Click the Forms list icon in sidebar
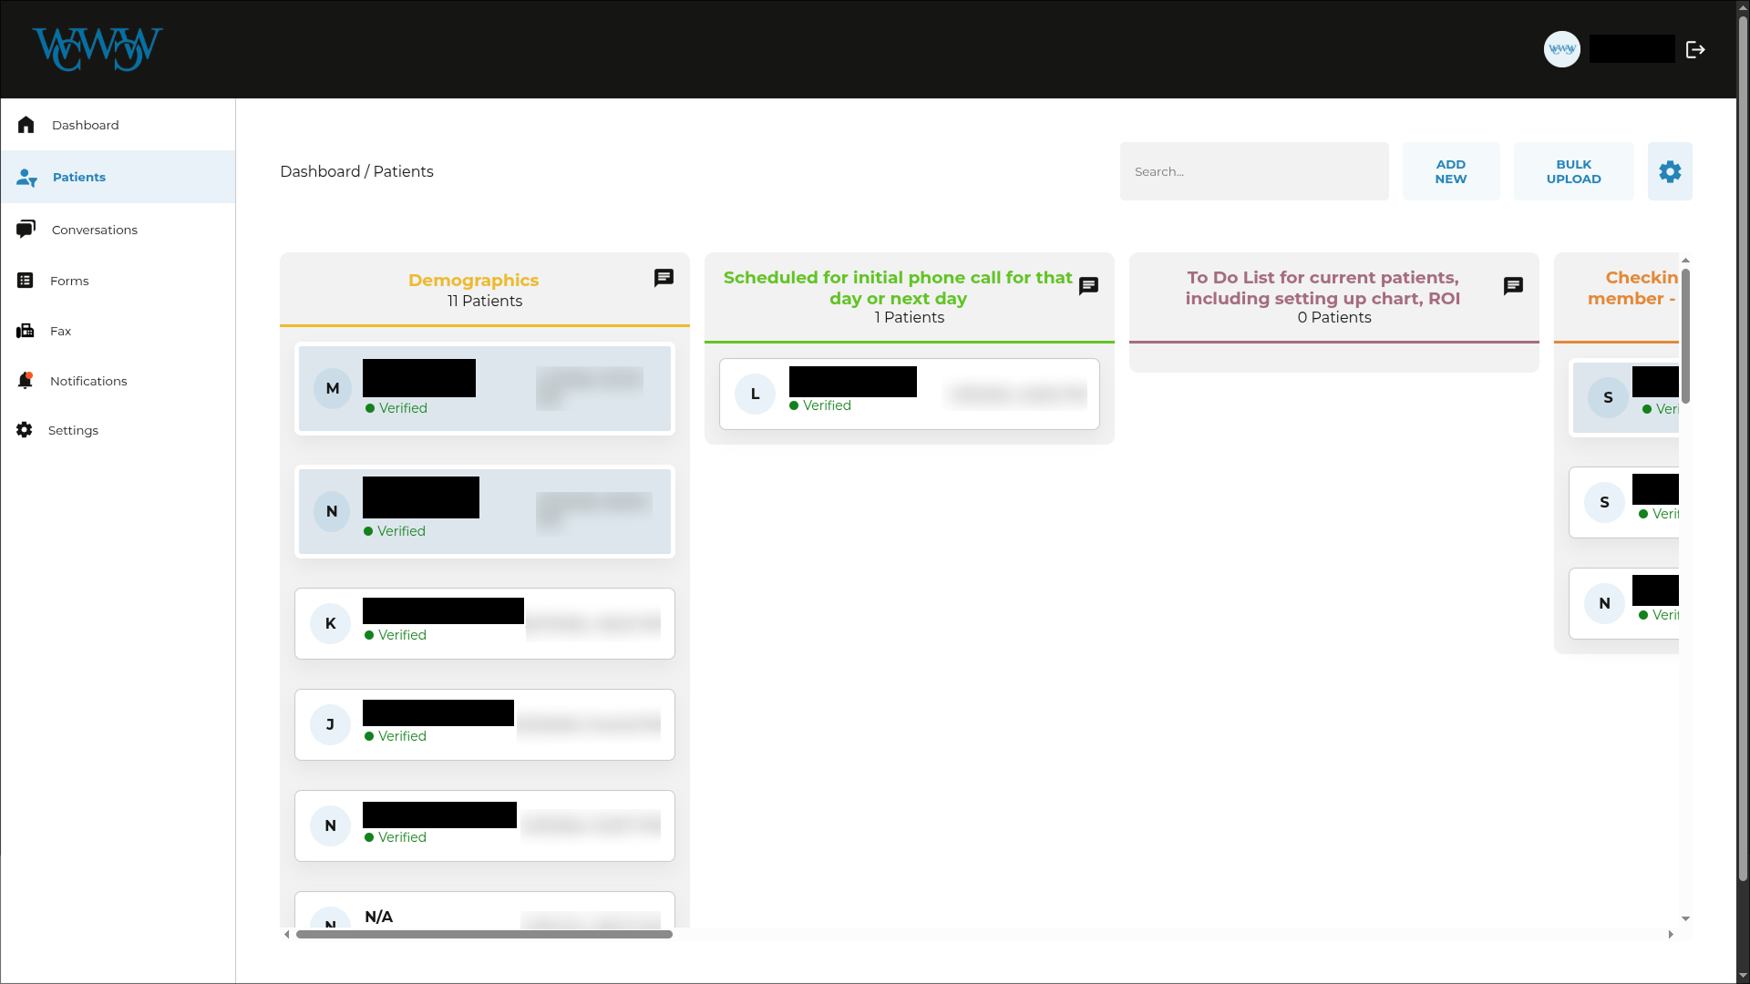The height and width of the screenshot is (984, 1750). coord(26,281)
